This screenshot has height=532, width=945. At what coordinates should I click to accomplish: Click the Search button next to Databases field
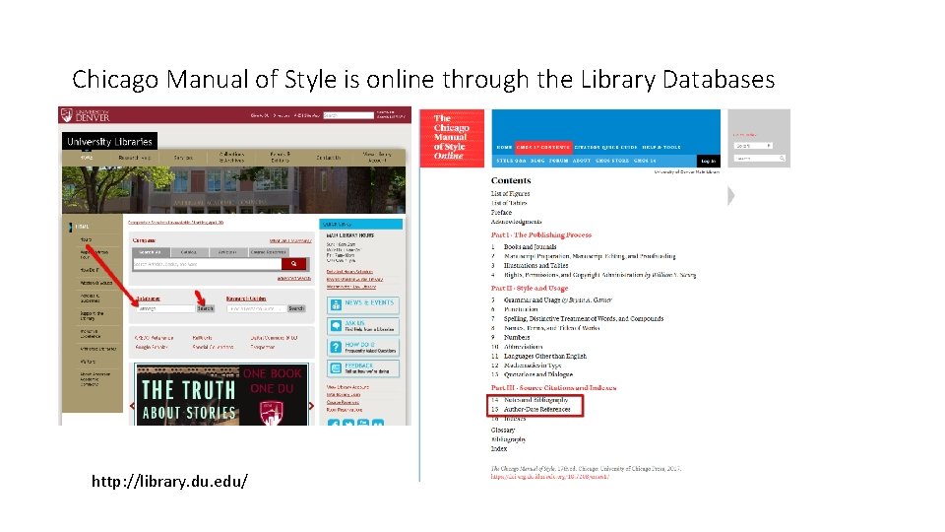coord(206,308)
